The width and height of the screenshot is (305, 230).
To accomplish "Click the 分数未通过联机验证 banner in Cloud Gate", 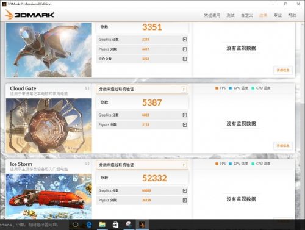I will coord(142,89).
